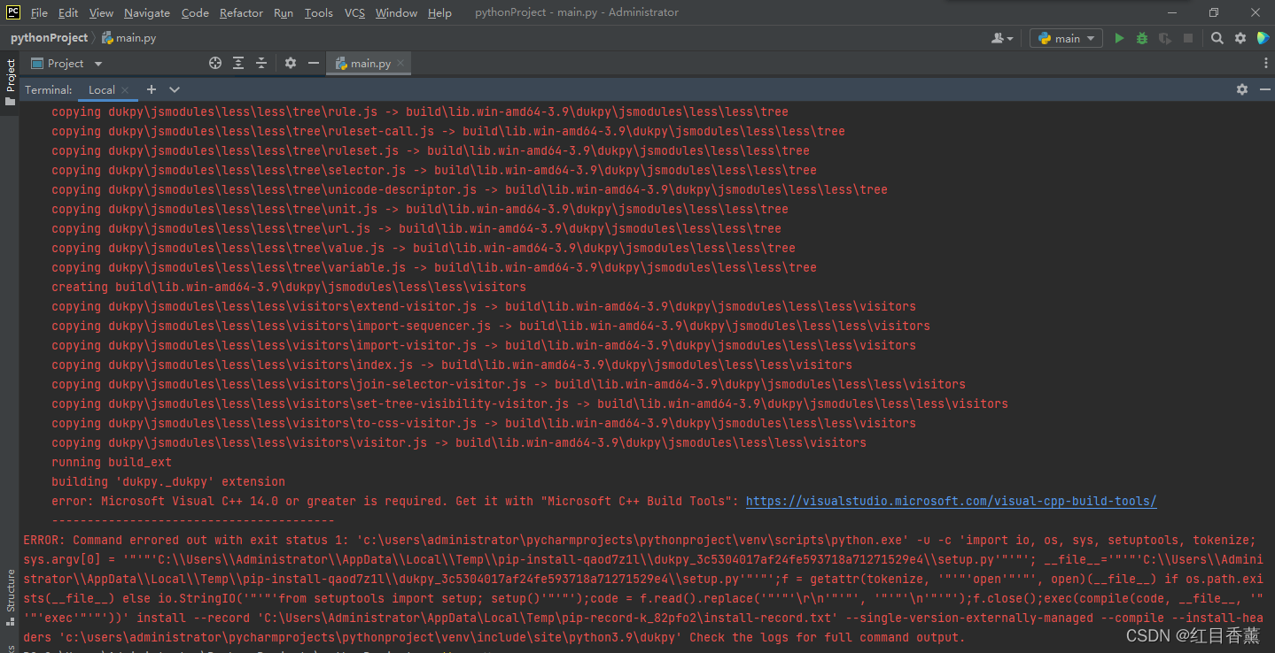Click the line copying import-sequencer.js
The width and height of the screenshot is (1275, 653).
[491, 326]
